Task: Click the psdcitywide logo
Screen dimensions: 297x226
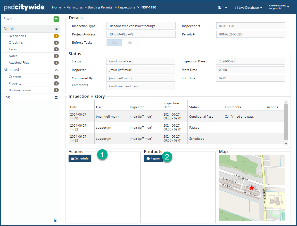Action: tap(24, 7)
